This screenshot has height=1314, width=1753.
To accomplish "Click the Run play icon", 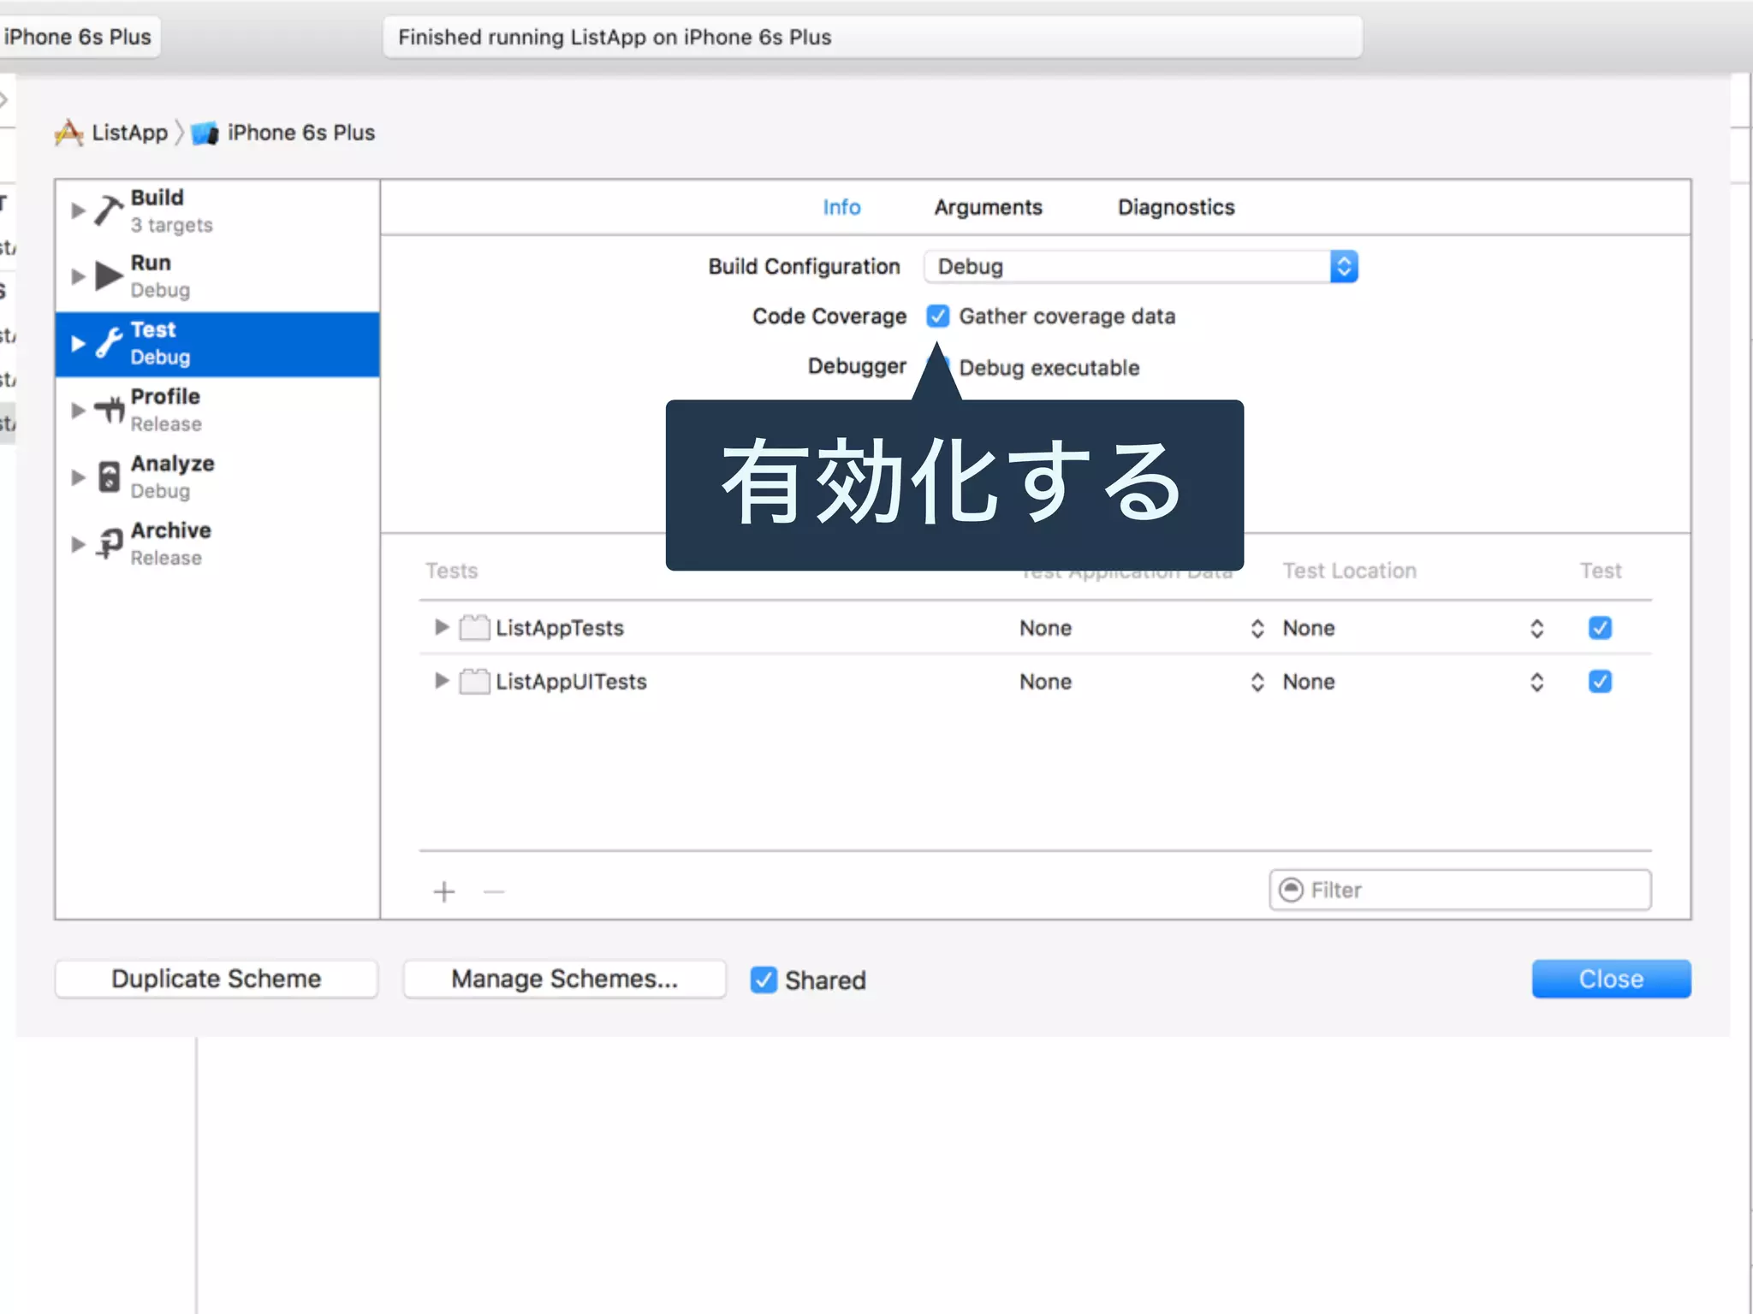I will click(x=109, y=275).
